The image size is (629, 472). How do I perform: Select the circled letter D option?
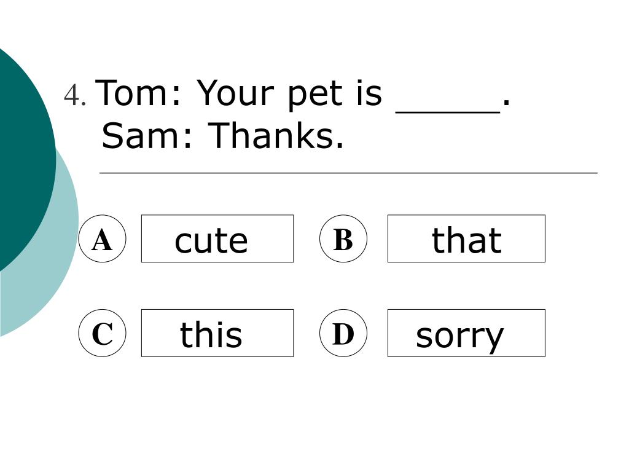pos(343,333)
